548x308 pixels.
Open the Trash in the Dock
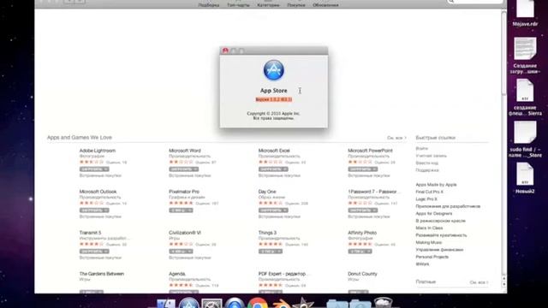tap(383, 303)
